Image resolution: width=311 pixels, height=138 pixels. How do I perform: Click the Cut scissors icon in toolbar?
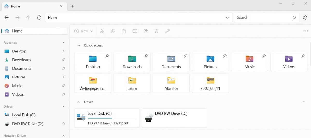102,31
